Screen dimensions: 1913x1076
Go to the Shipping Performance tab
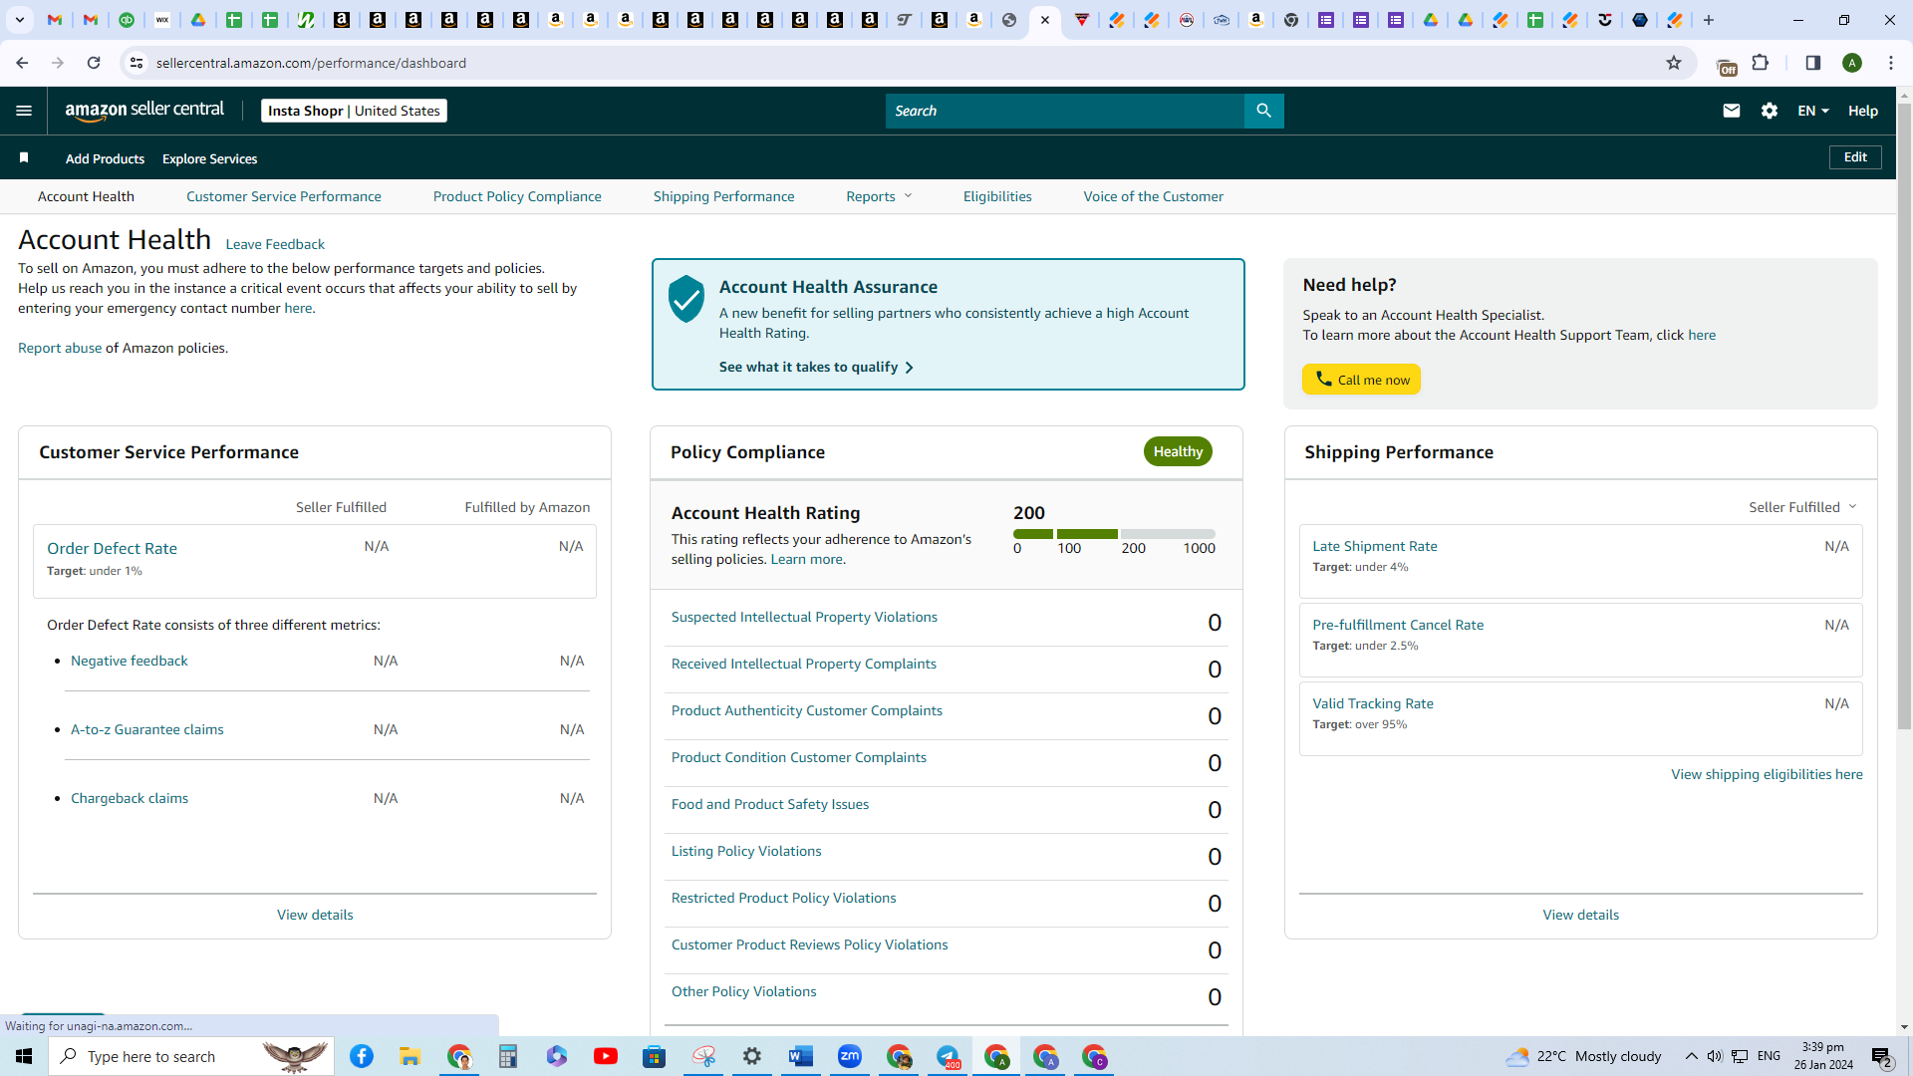tap(724, 196)
